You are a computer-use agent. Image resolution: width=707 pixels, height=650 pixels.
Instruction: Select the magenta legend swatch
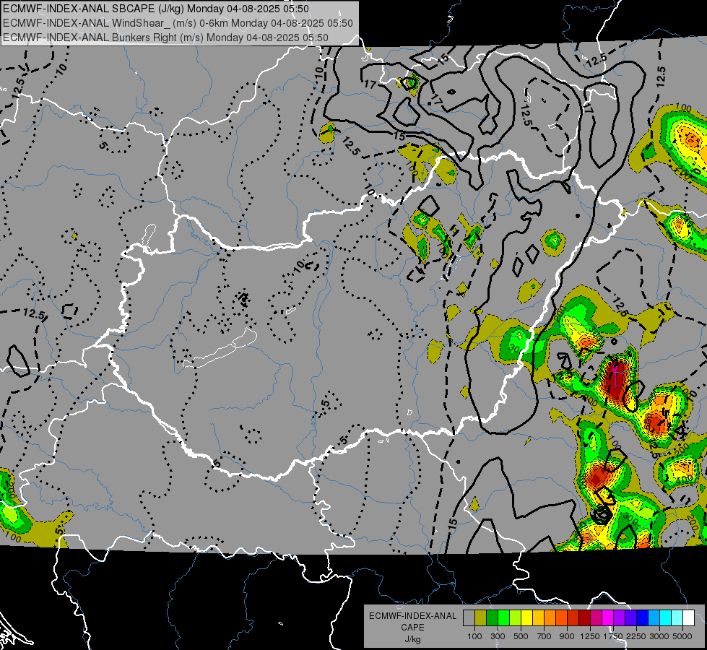click(x=607, y=617)
